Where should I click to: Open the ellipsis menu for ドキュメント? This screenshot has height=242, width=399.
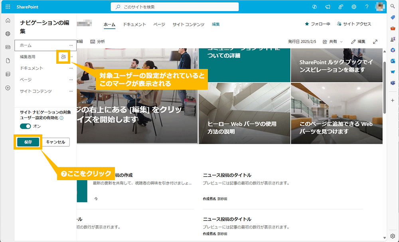[x=71, y=68]
